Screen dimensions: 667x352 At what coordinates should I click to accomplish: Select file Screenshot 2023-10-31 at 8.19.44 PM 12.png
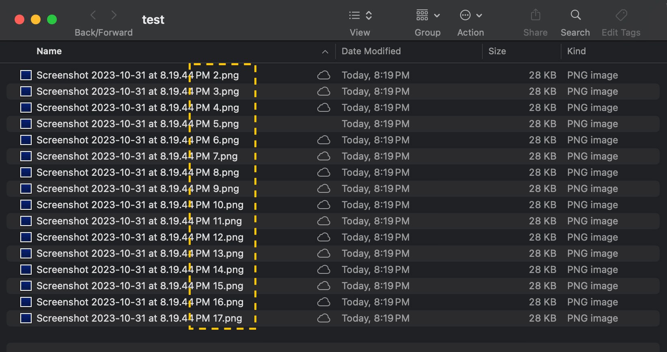[x=140, y=237]
